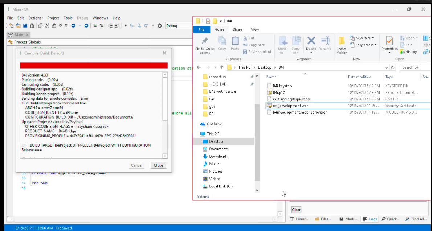Click the Paste icon in B4i toolbar
432x231 pixels.
pos(54,26)
